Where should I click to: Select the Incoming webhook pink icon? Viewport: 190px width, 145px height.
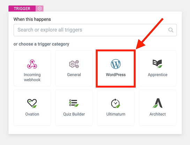(32, 64)
